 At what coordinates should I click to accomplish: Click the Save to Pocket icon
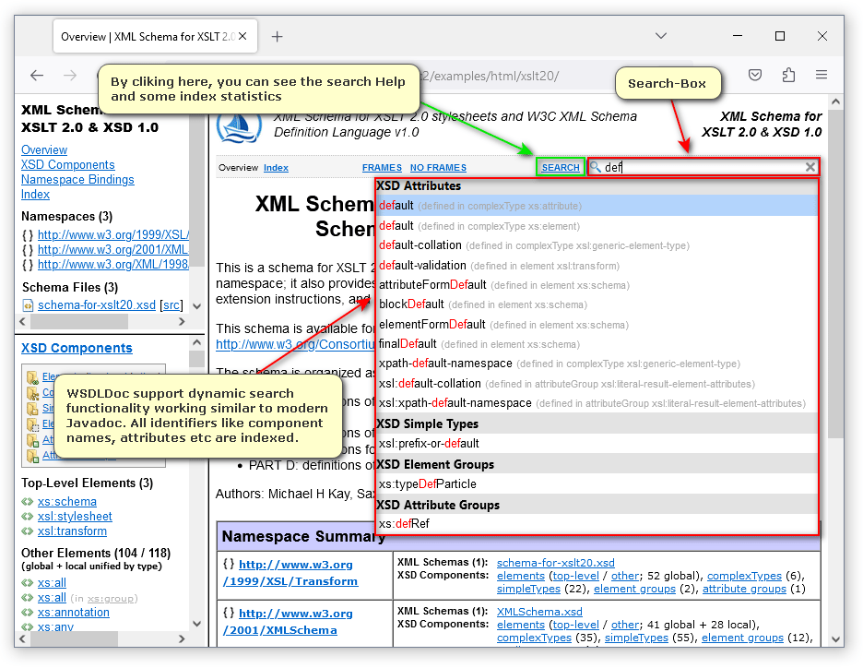(x=755, y=76)
